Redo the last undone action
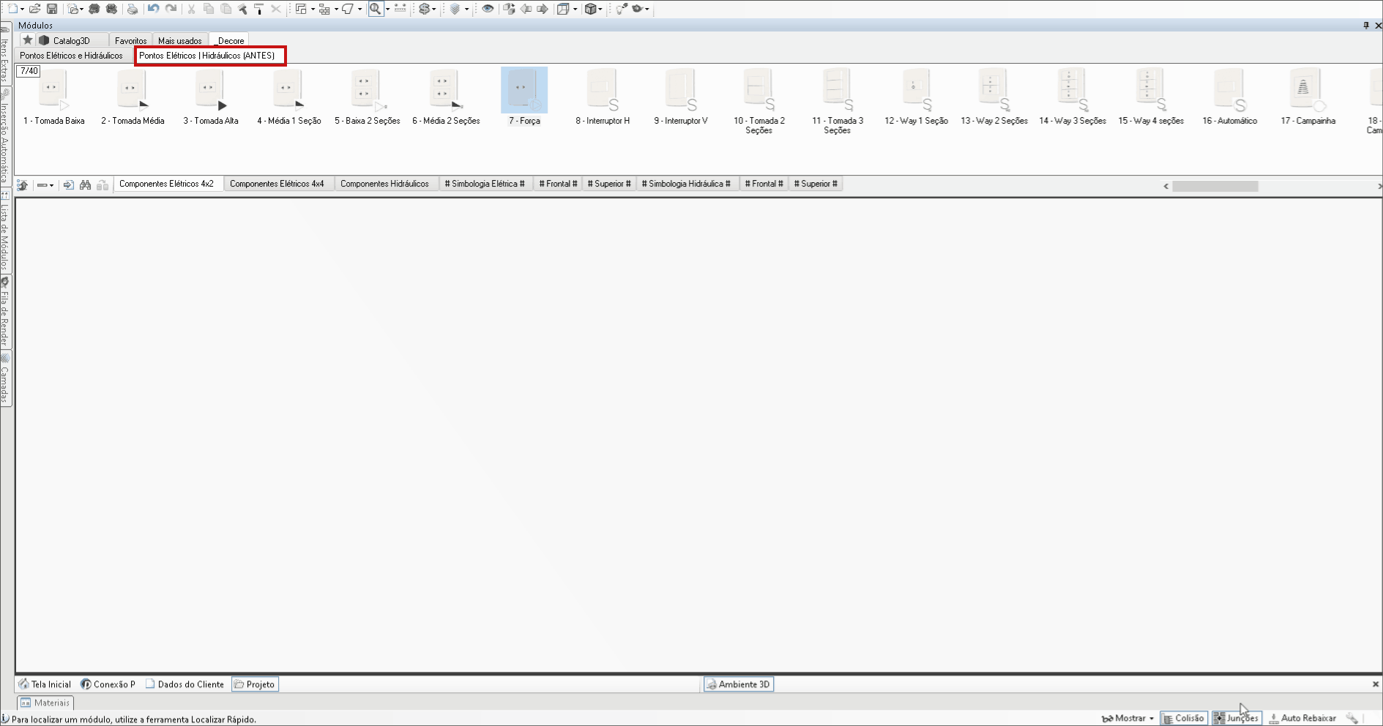 click(171, 9)
